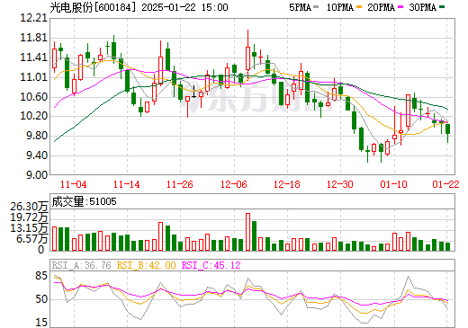Click the 9.80 price axis label
This screenshot has width=468, height=328.
[37, 136]
